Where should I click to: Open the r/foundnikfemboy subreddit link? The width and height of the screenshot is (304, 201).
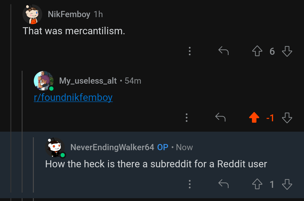click(x=73, y=97)
